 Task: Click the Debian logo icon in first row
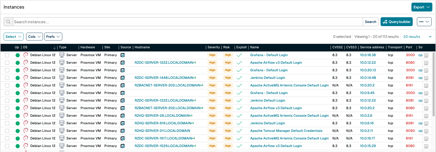tap(26, 55)
